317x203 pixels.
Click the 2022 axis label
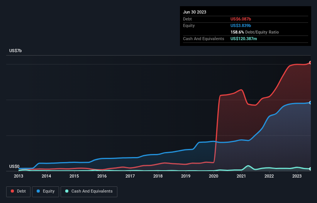click(269, 176)
